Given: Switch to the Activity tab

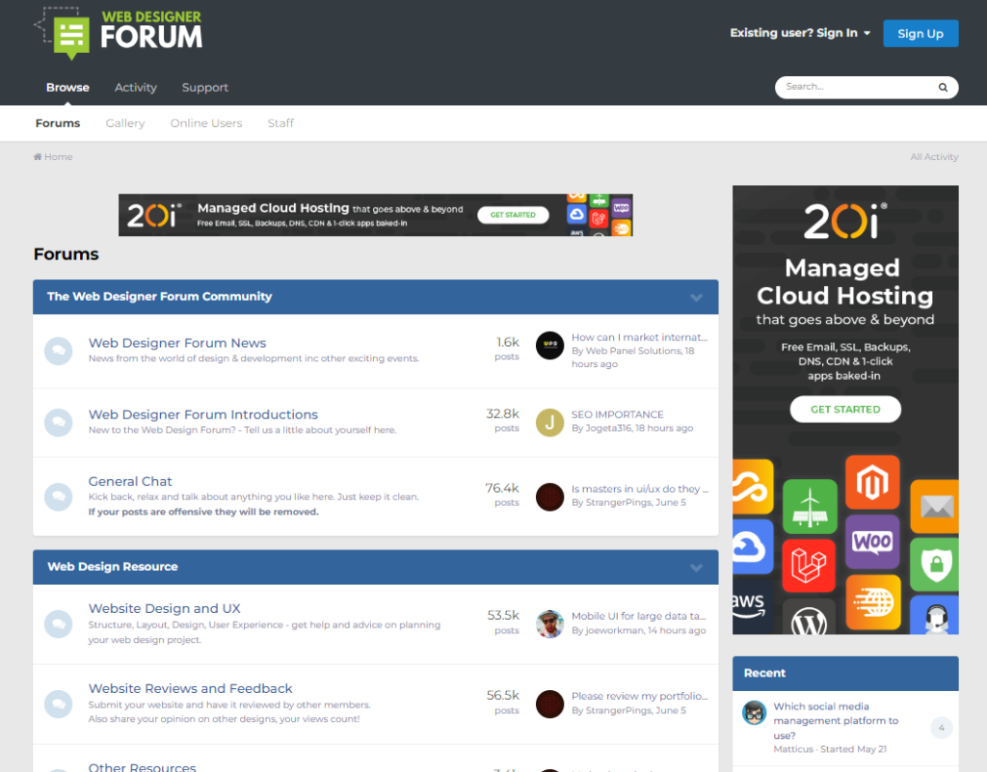Looking at the screenshot, I should [136, 88].
